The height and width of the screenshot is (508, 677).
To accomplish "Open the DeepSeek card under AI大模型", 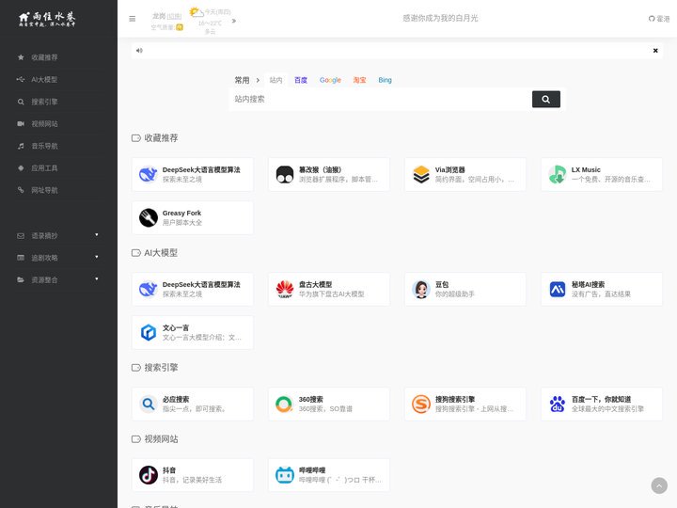I will coord(193,290).
